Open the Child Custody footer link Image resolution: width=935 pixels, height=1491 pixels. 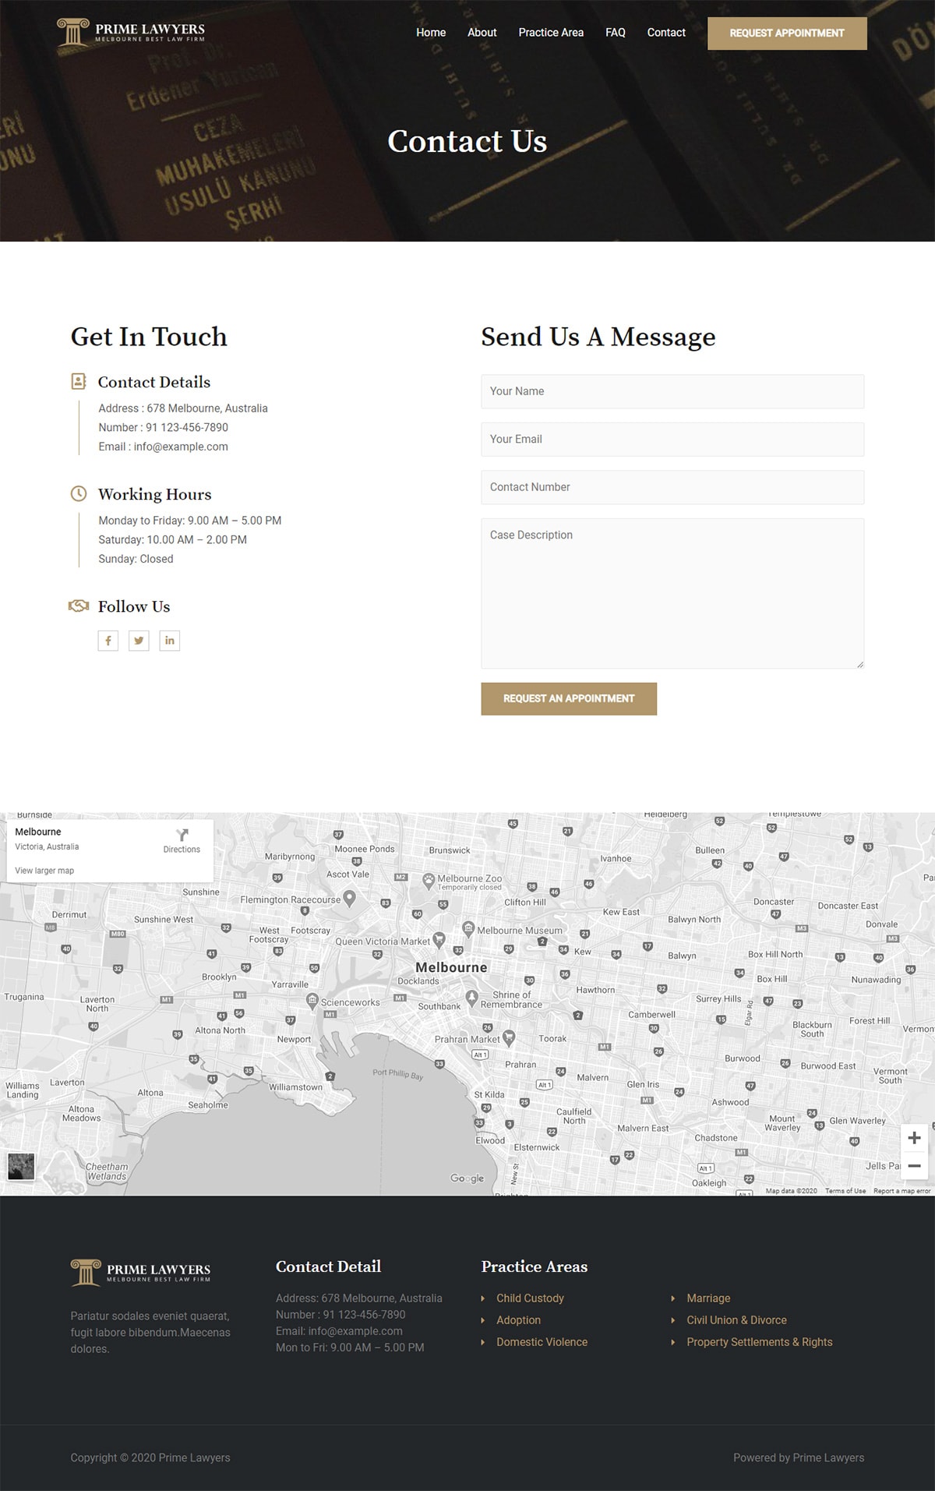click(530, 1298)
